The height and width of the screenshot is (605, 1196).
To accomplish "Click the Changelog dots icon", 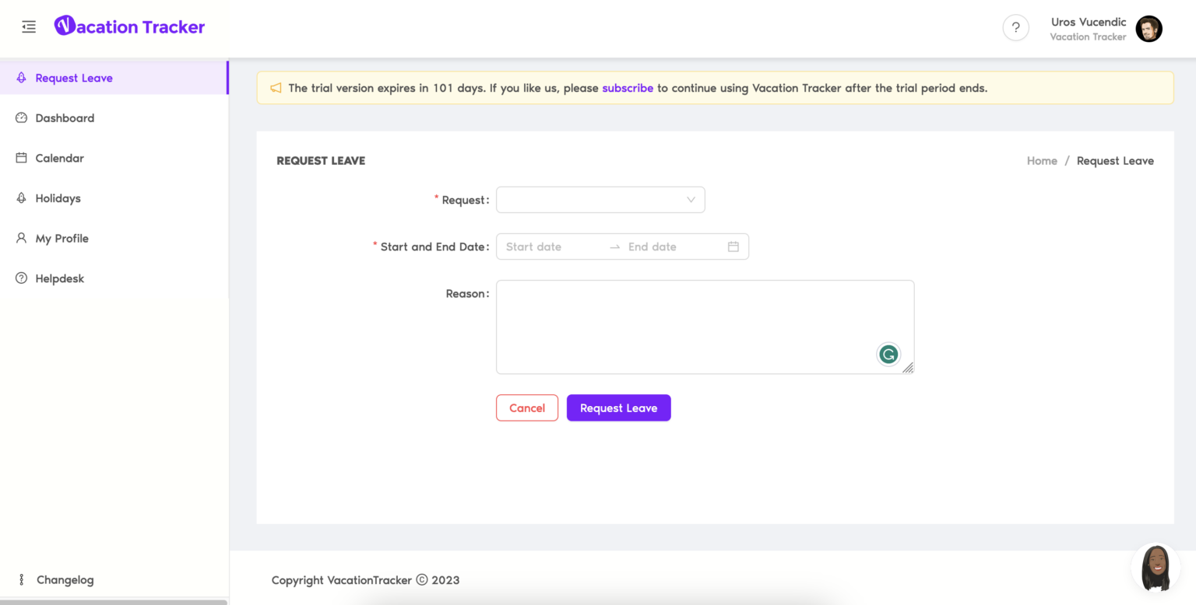I will [22, 580].
